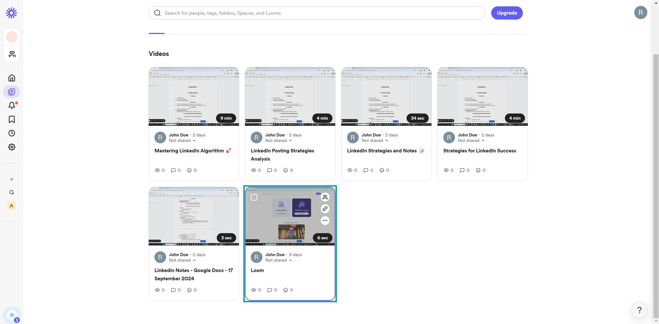Click the Upgrade button
The width and height of the screenshot is (659, 324).
pos(507,13)
